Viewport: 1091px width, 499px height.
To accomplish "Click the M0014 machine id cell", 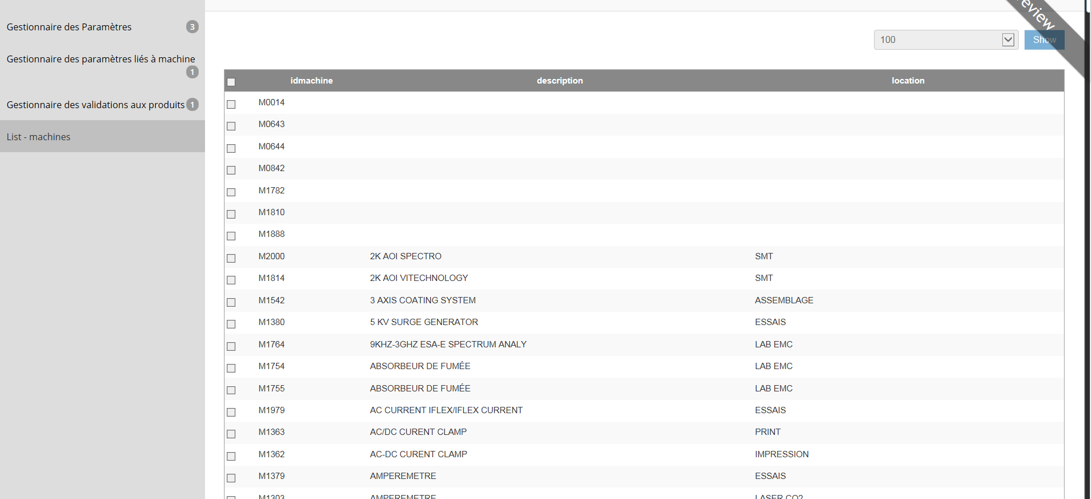I will 271,102.
